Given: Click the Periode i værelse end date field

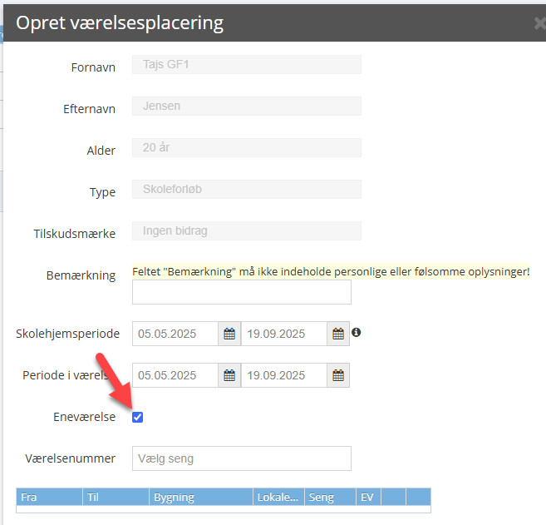Looking at the screenshot, I should click(x=283, y=375).
